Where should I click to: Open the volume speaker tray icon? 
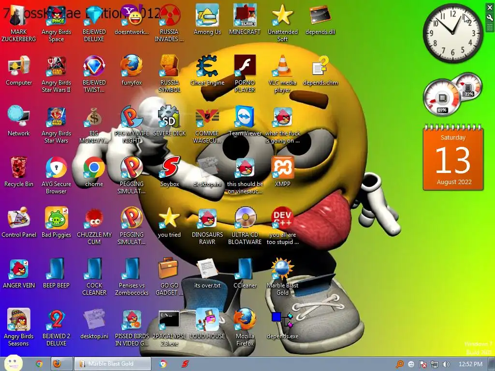(x=446, y=364)
